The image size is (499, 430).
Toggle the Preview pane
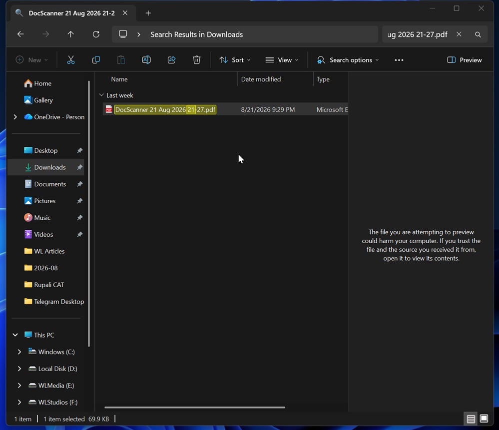(x=465, y=60)
